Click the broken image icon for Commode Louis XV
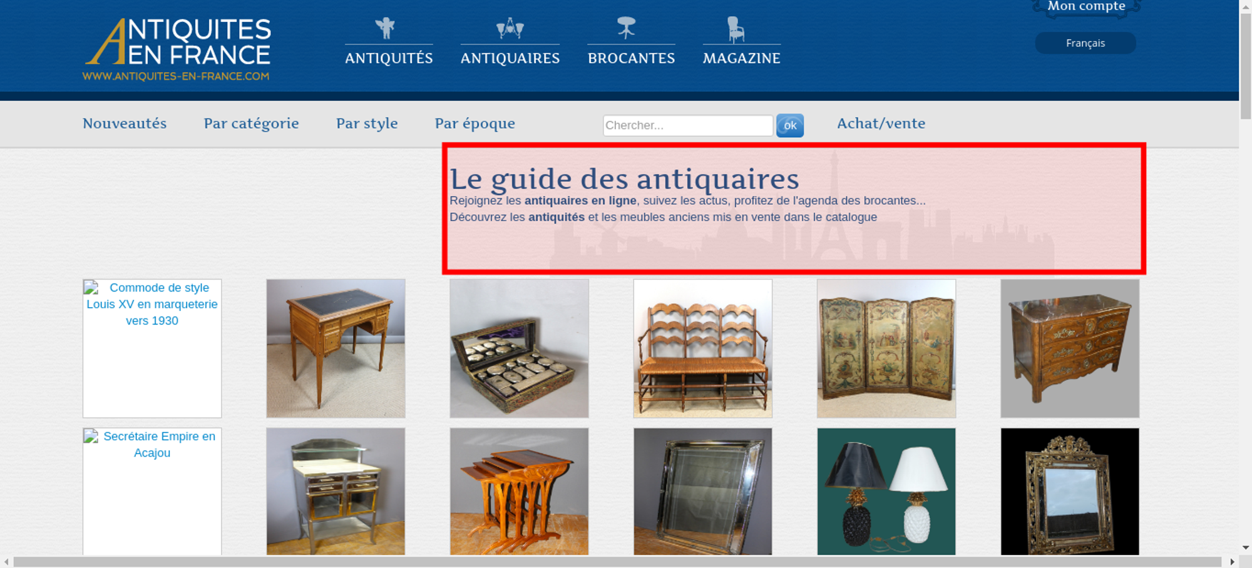Image resolution: width=1252 pixels, height=568 pixels. pos(91,288)
